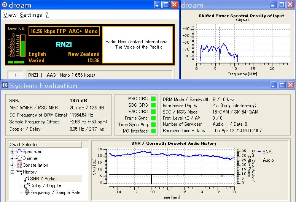This screenshot has height=202, width=296.
Task: Click the Chart Selector header
Action: [45, 145]
